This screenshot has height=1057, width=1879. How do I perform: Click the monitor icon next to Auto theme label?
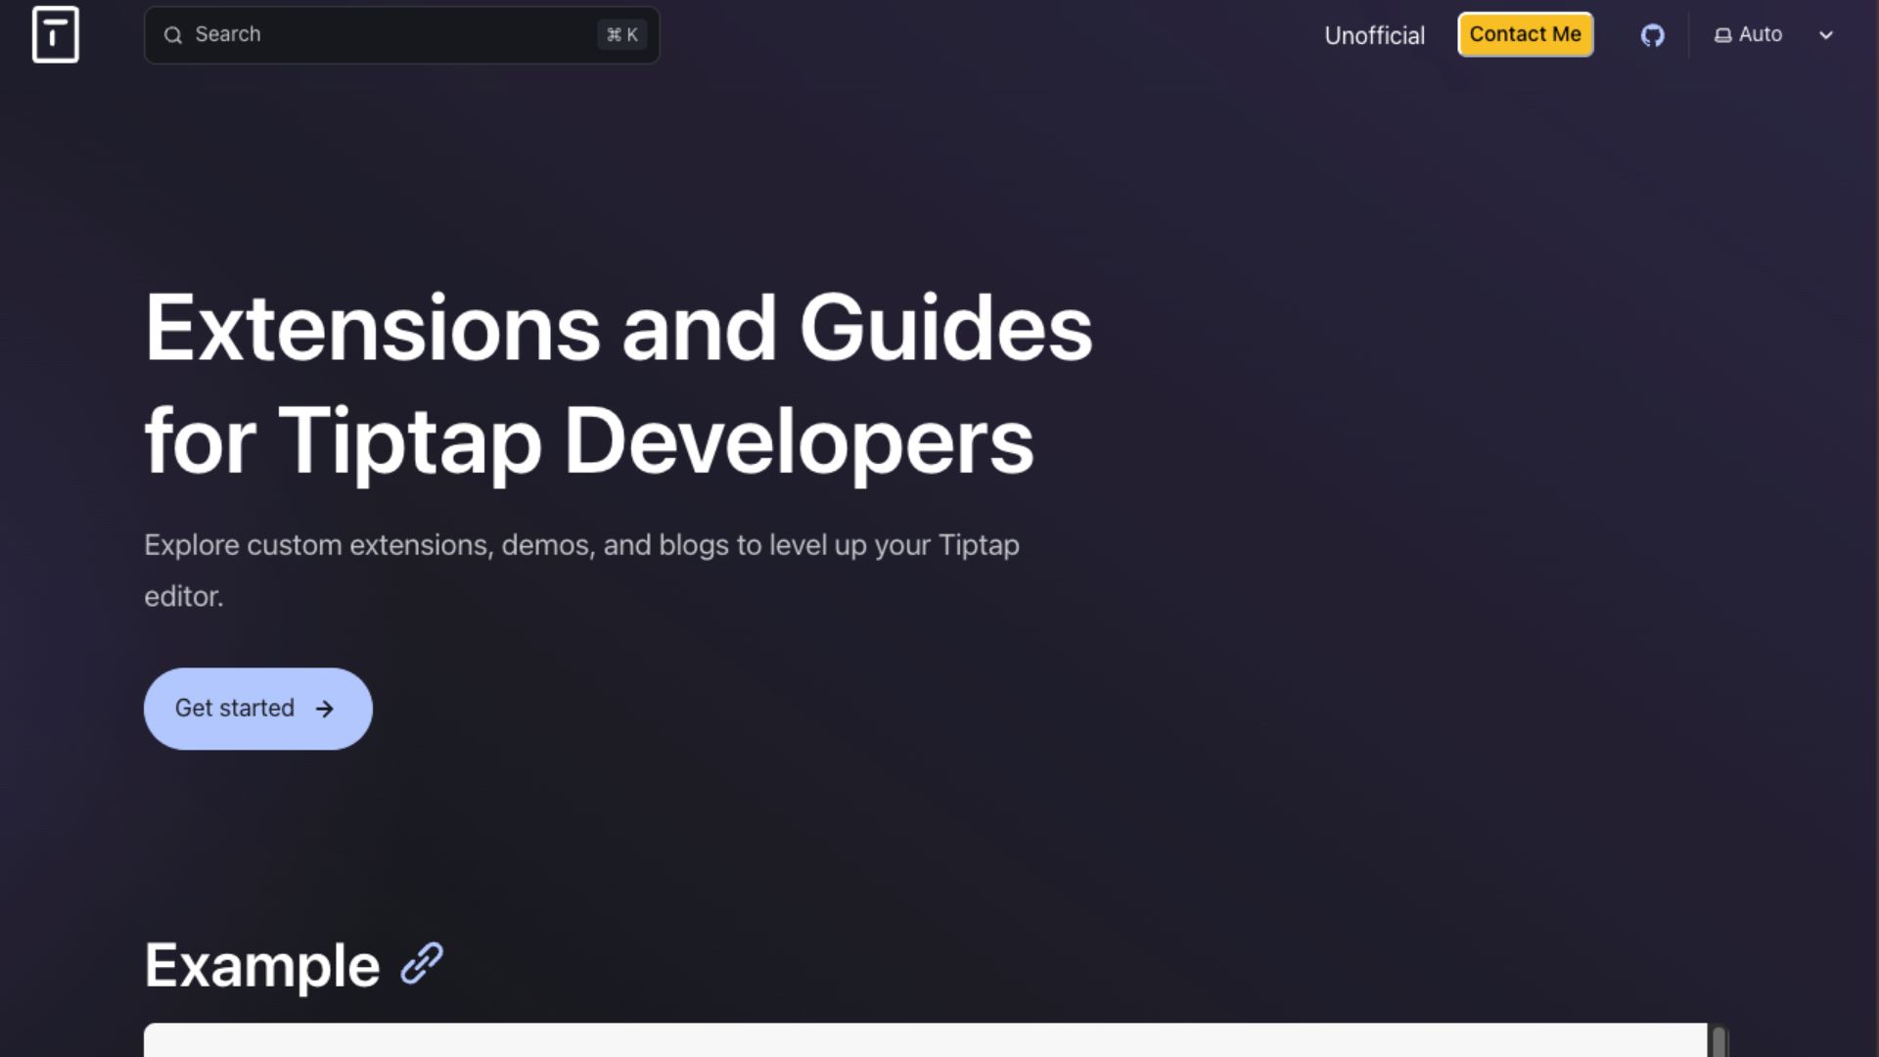(x=1722, y=34)
